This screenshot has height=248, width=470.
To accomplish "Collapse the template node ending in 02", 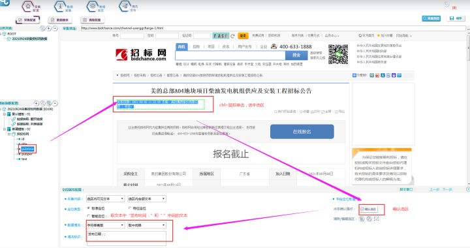I will coord(5,129).
